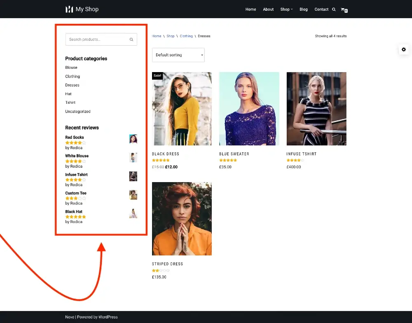Click the My Shop logo icon
412x323 pixels.
point(68,9)
